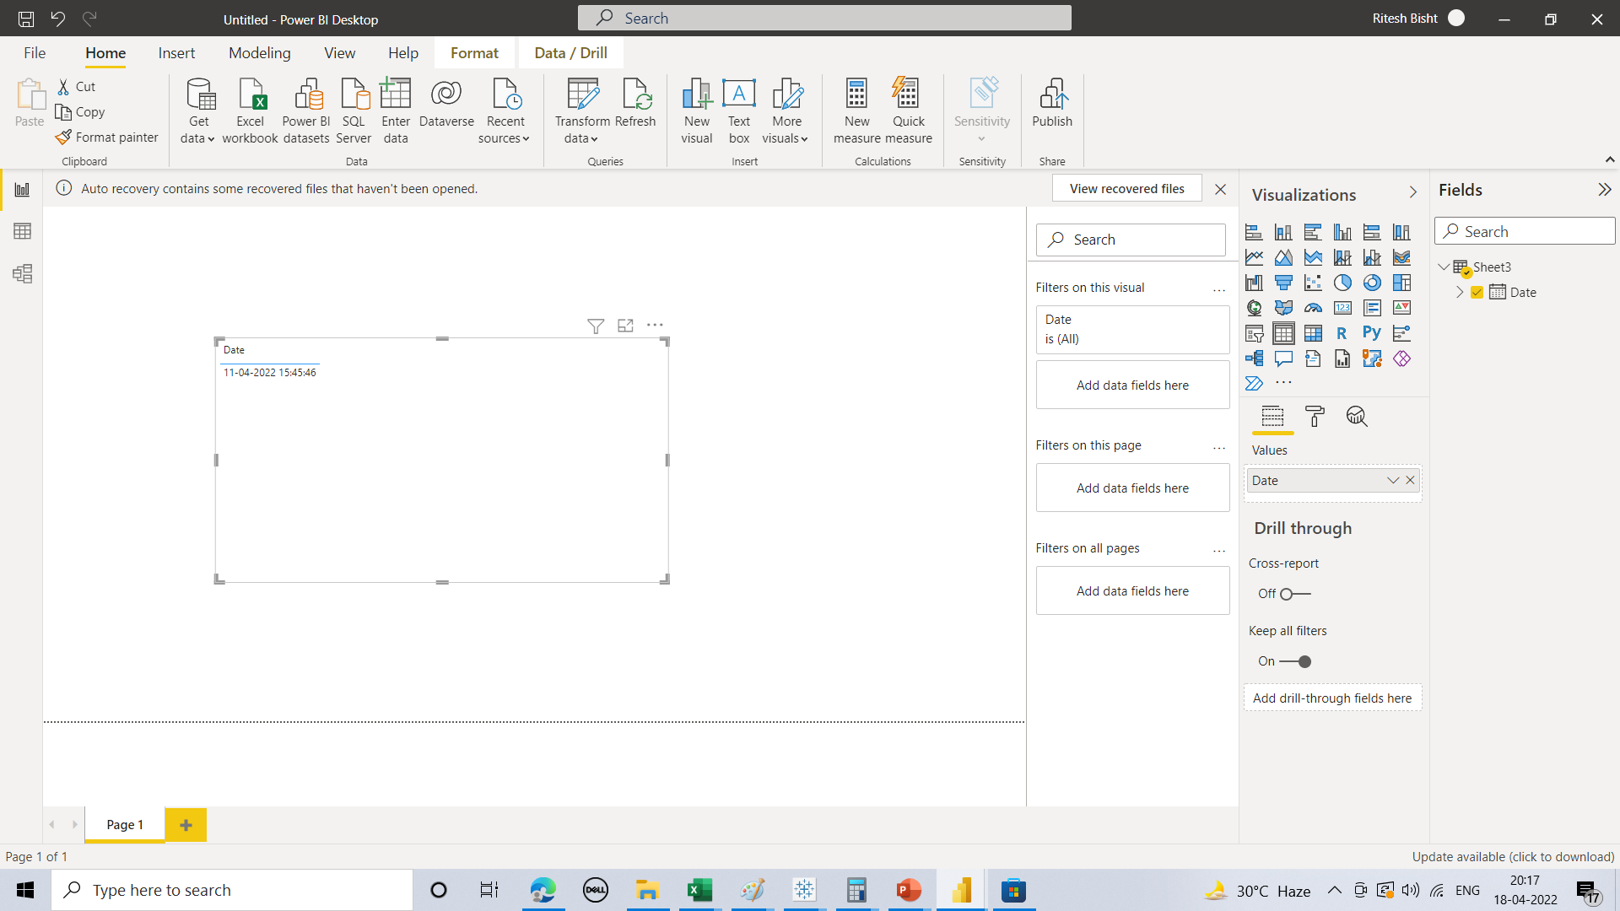Switch to the Modeling tab

click(260, 53)
